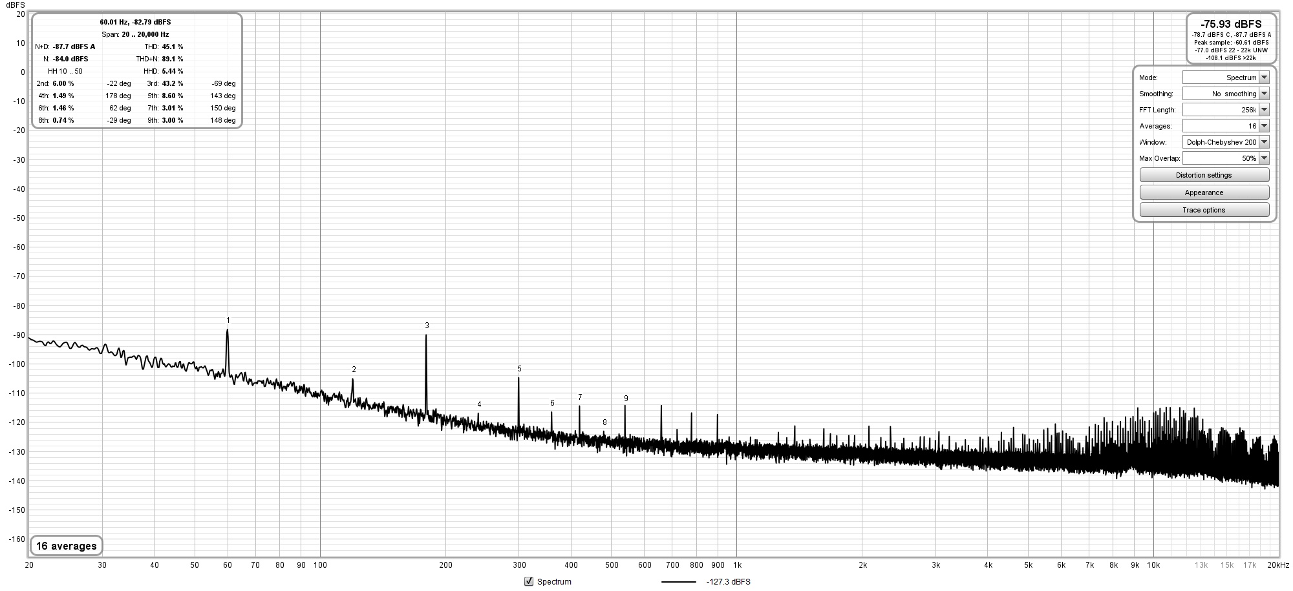Click the THD 45.1 % value
This screenshot has width=1293, height=591.
point(173,47)
